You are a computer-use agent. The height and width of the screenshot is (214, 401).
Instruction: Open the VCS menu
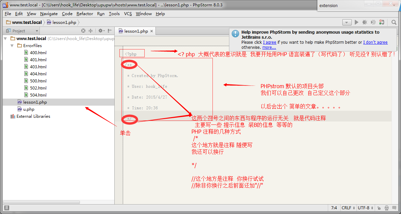tap(128, 14)
